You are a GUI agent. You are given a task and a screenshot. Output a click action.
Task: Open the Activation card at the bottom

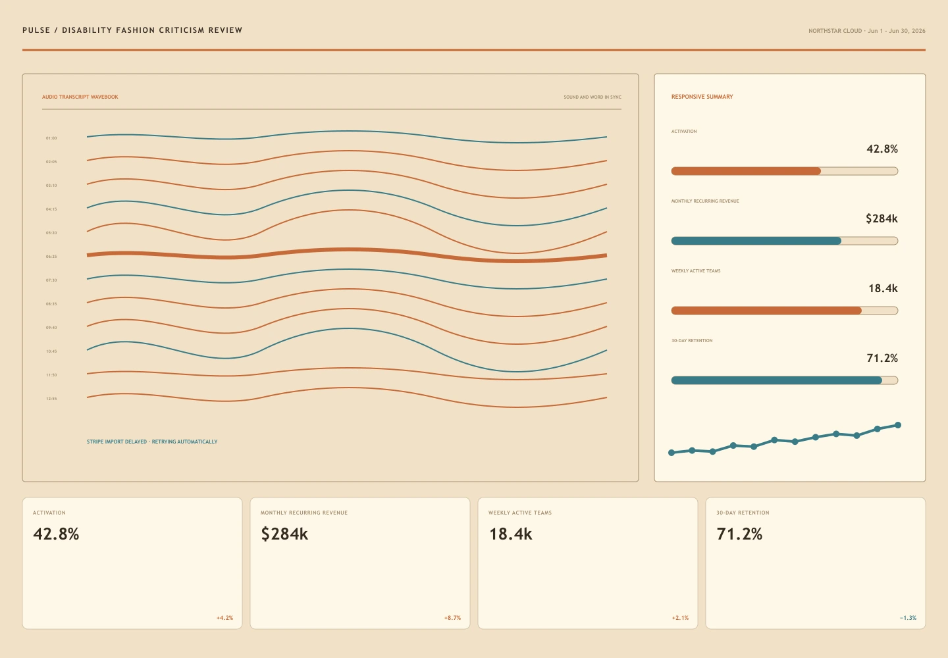[132, 563]
